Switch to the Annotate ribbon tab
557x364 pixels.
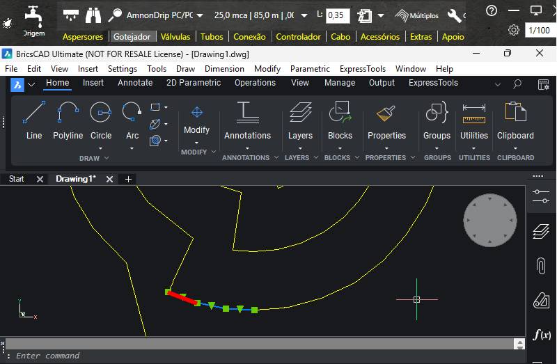[x=135, y=83]
